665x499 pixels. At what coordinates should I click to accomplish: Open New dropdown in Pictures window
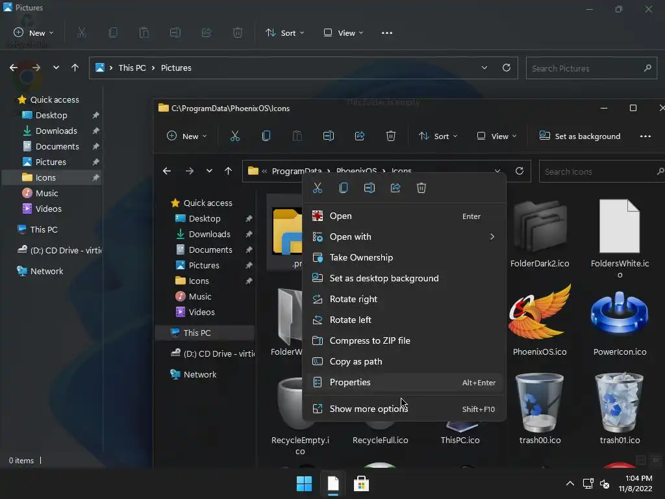pos(34,33)
